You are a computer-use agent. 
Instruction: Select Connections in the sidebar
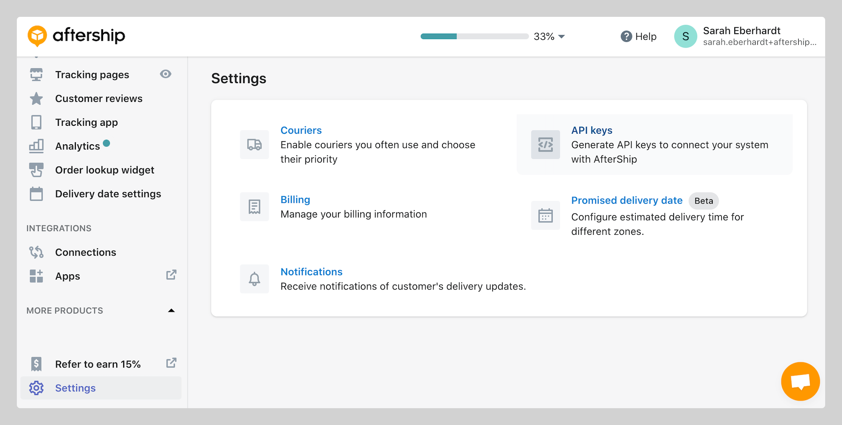(85, 252)
